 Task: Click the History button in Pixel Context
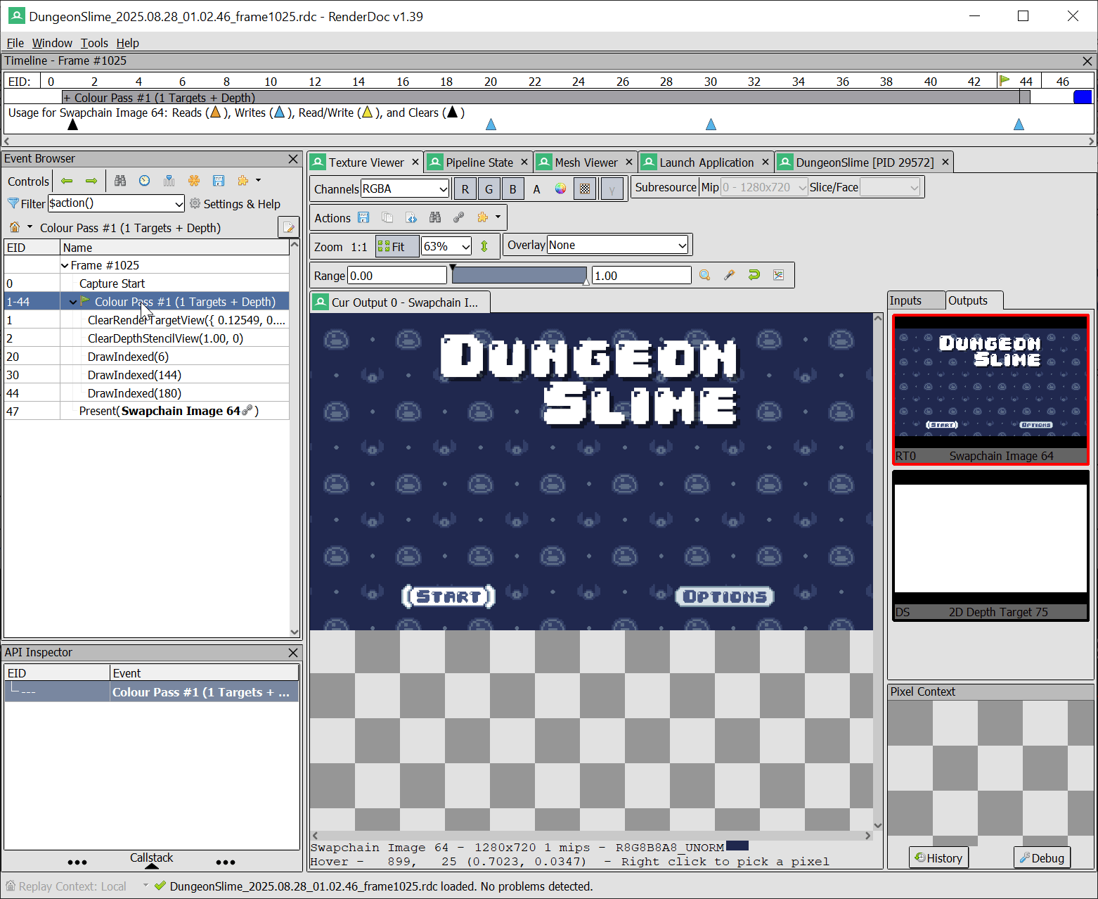[938, 857]
